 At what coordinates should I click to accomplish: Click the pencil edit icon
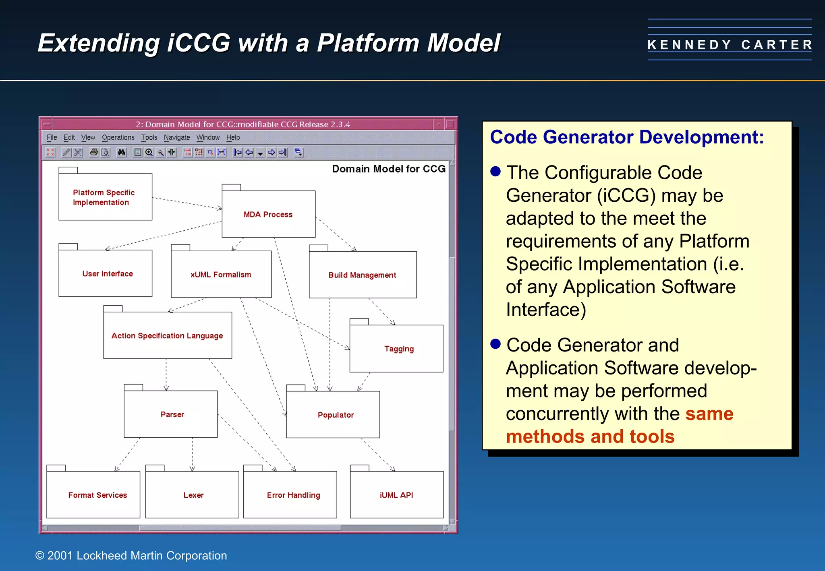tap(66, 152)
